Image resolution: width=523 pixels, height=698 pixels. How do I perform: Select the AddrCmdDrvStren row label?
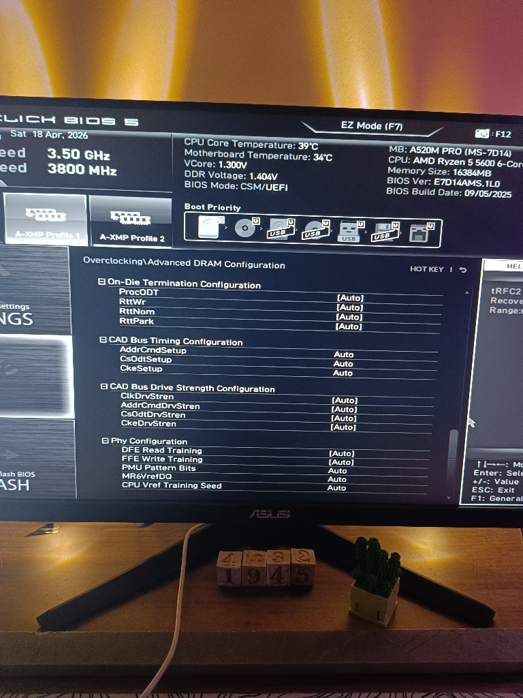point(161,406)
